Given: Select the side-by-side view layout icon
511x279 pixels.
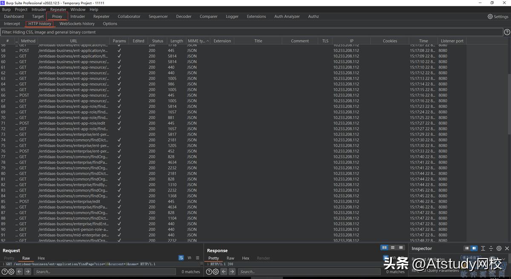Looking at the screenshot, I should pos(384,247).
